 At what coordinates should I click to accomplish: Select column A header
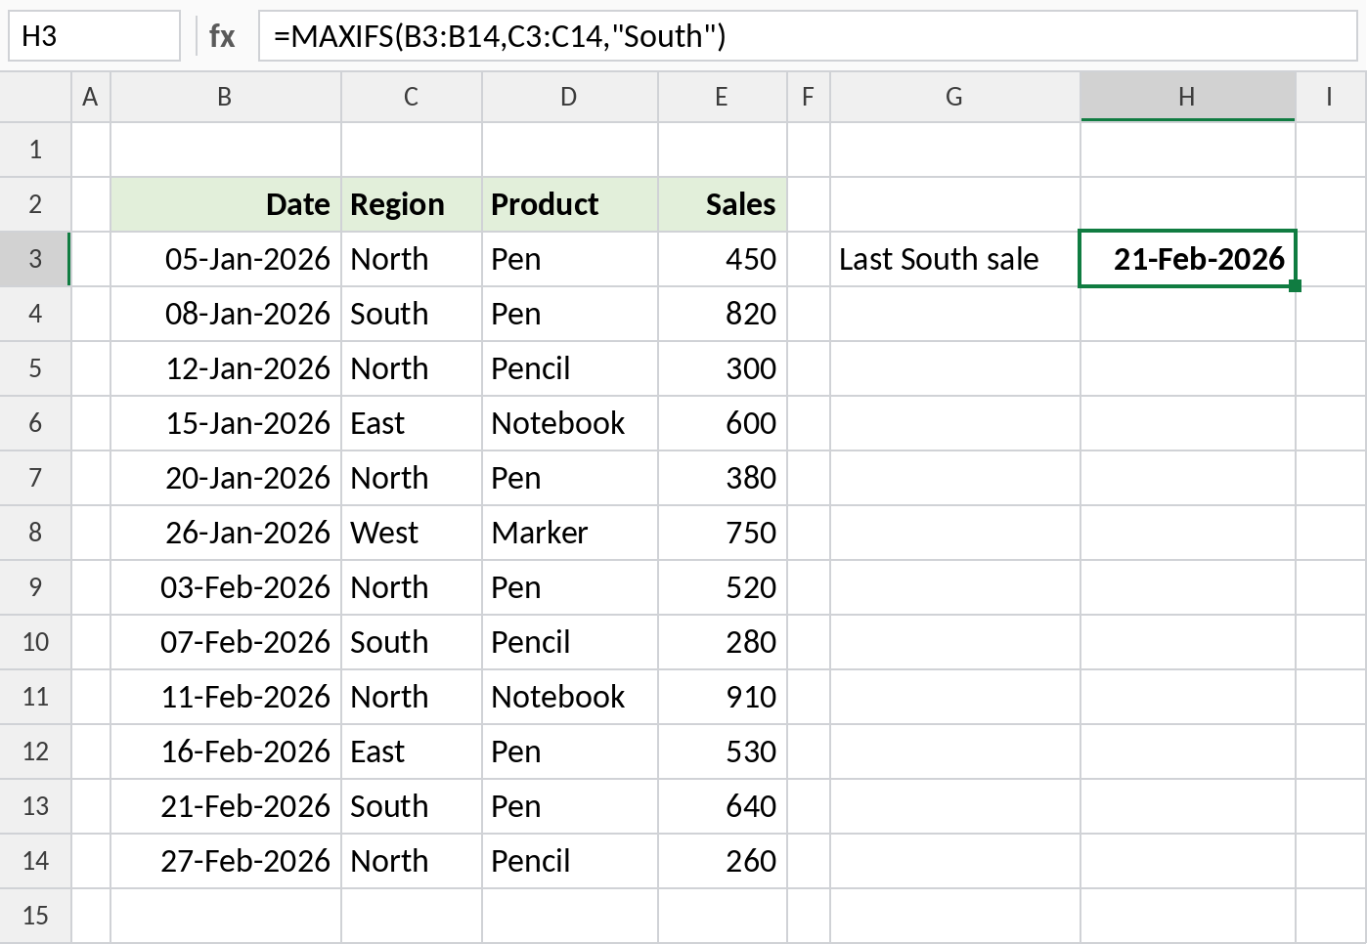pos(91,97)
